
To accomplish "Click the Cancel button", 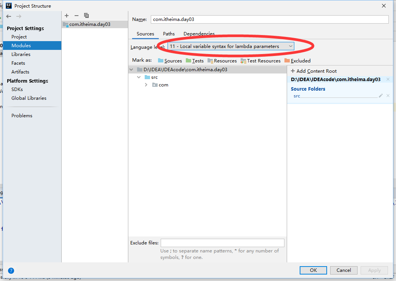I will pyautogui.click(x=343, y=270).
